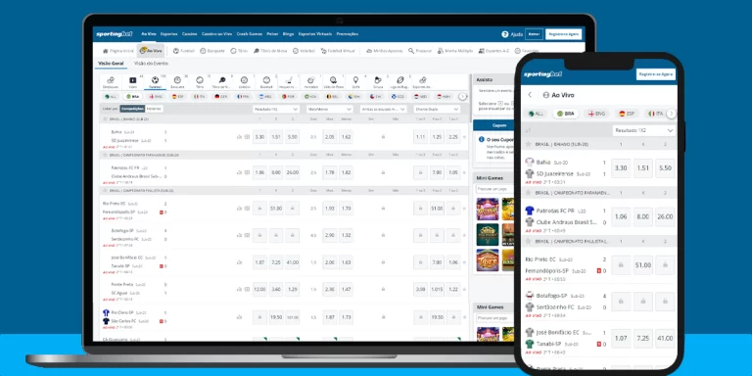Open the Futebol sport icon in the carousel
This screenshot has height=376, width=752.
click(x=155, y=82)
